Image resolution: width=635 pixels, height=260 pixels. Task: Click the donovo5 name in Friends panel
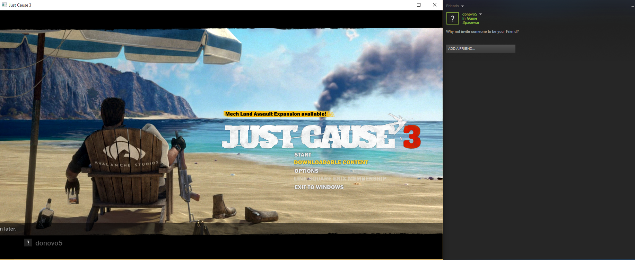coord(470,14)
